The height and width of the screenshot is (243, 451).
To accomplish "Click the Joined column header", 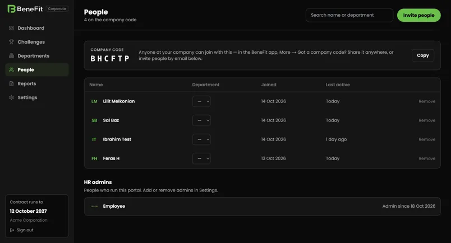I will coord(269,85).
